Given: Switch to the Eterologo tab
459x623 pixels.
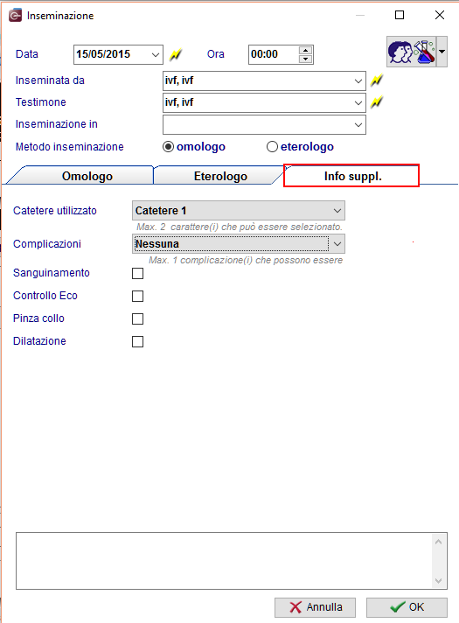Looking at the screenshot, I should tap(219, 176).
